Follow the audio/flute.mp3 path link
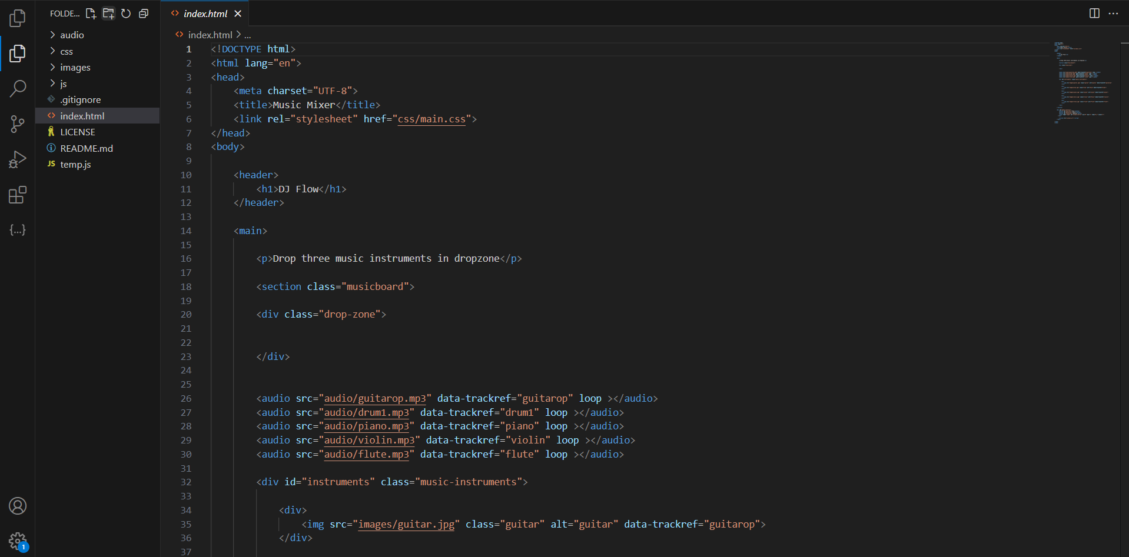 [x=367, y=454]
